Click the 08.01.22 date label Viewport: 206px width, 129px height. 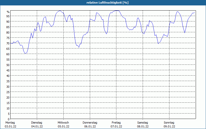pyautogui.click(x=143, y=126)
